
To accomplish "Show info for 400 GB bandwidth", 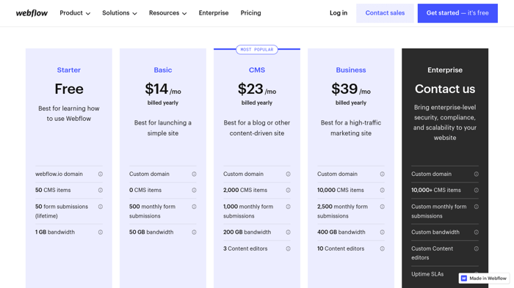I will point(383,232).
